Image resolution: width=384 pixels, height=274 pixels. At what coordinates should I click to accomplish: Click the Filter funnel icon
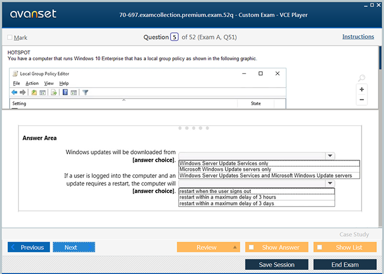[85, 93]
